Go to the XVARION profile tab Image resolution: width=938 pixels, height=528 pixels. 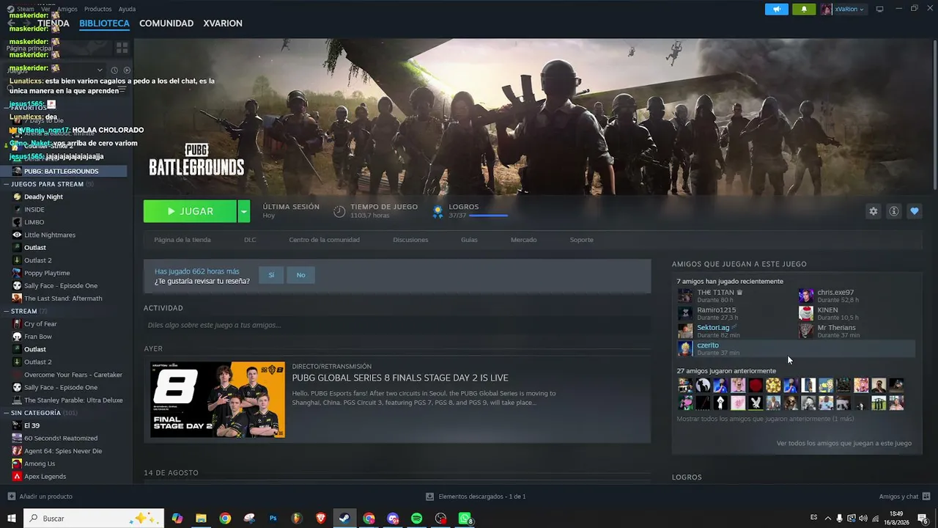click(223, 23)
